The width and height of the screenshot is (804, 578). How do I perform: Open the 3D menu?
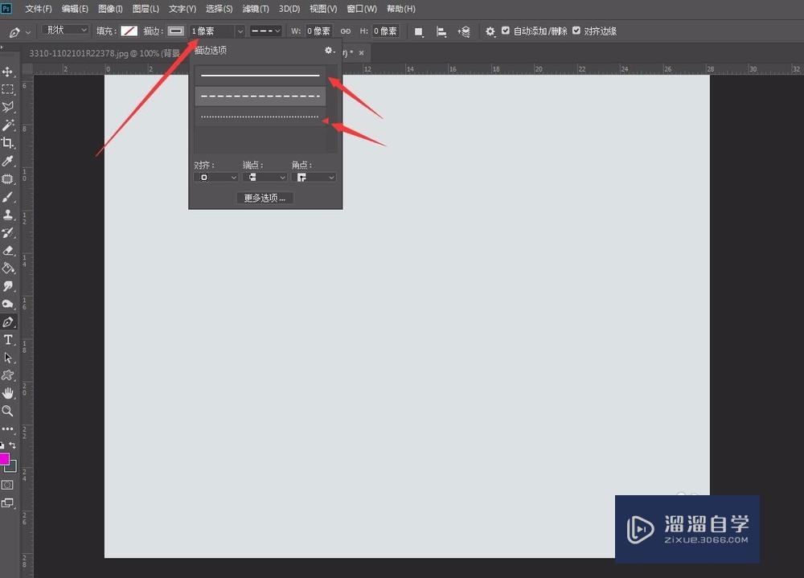pyautogui.click(x=289, y=9)
